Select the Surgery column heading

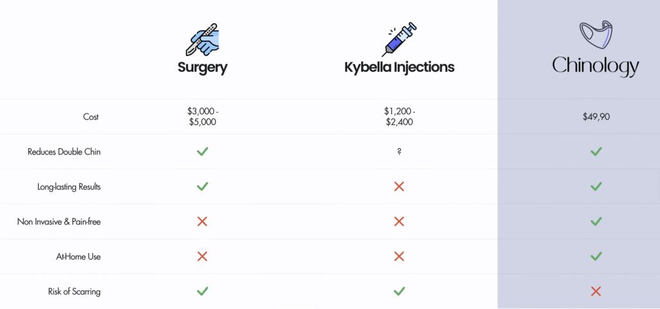202,68
